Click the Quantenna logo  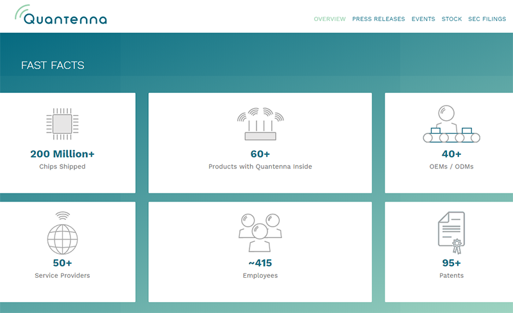pyautogui.click(x=61, y=15)
